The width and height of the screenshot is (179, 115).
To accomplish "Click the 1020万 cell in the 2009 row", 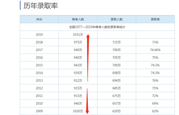I will click(77, 111).
